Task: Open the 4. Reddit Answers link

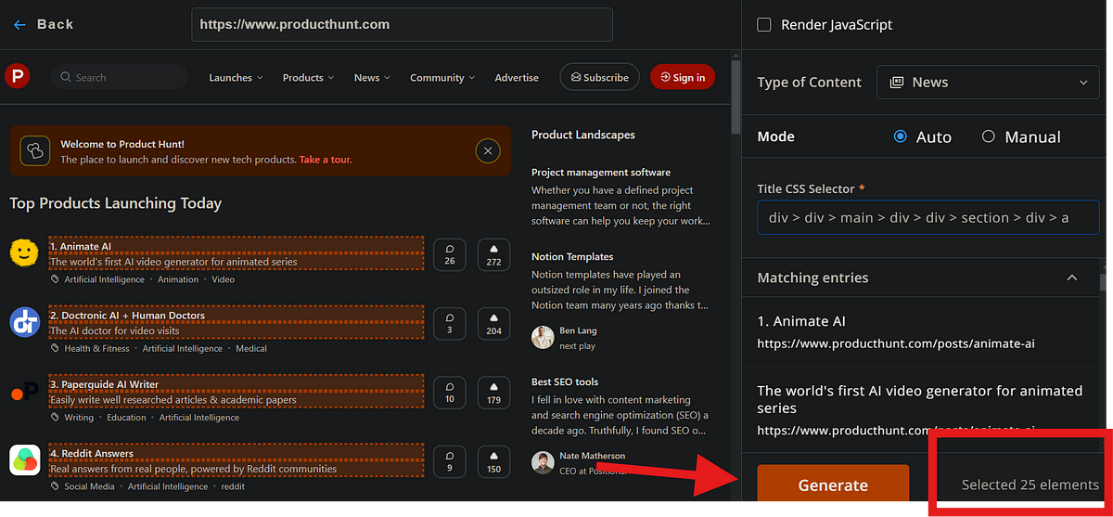Action: click(x=91, y=454)
